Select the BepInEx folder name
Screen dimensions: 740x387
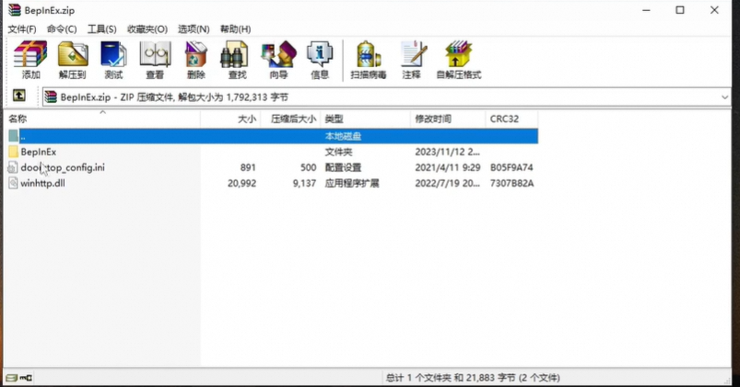38,152
